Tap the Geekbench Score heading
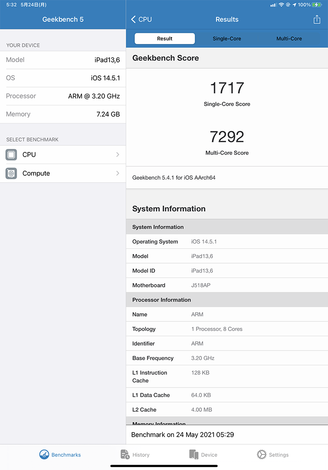 [166, 58]
